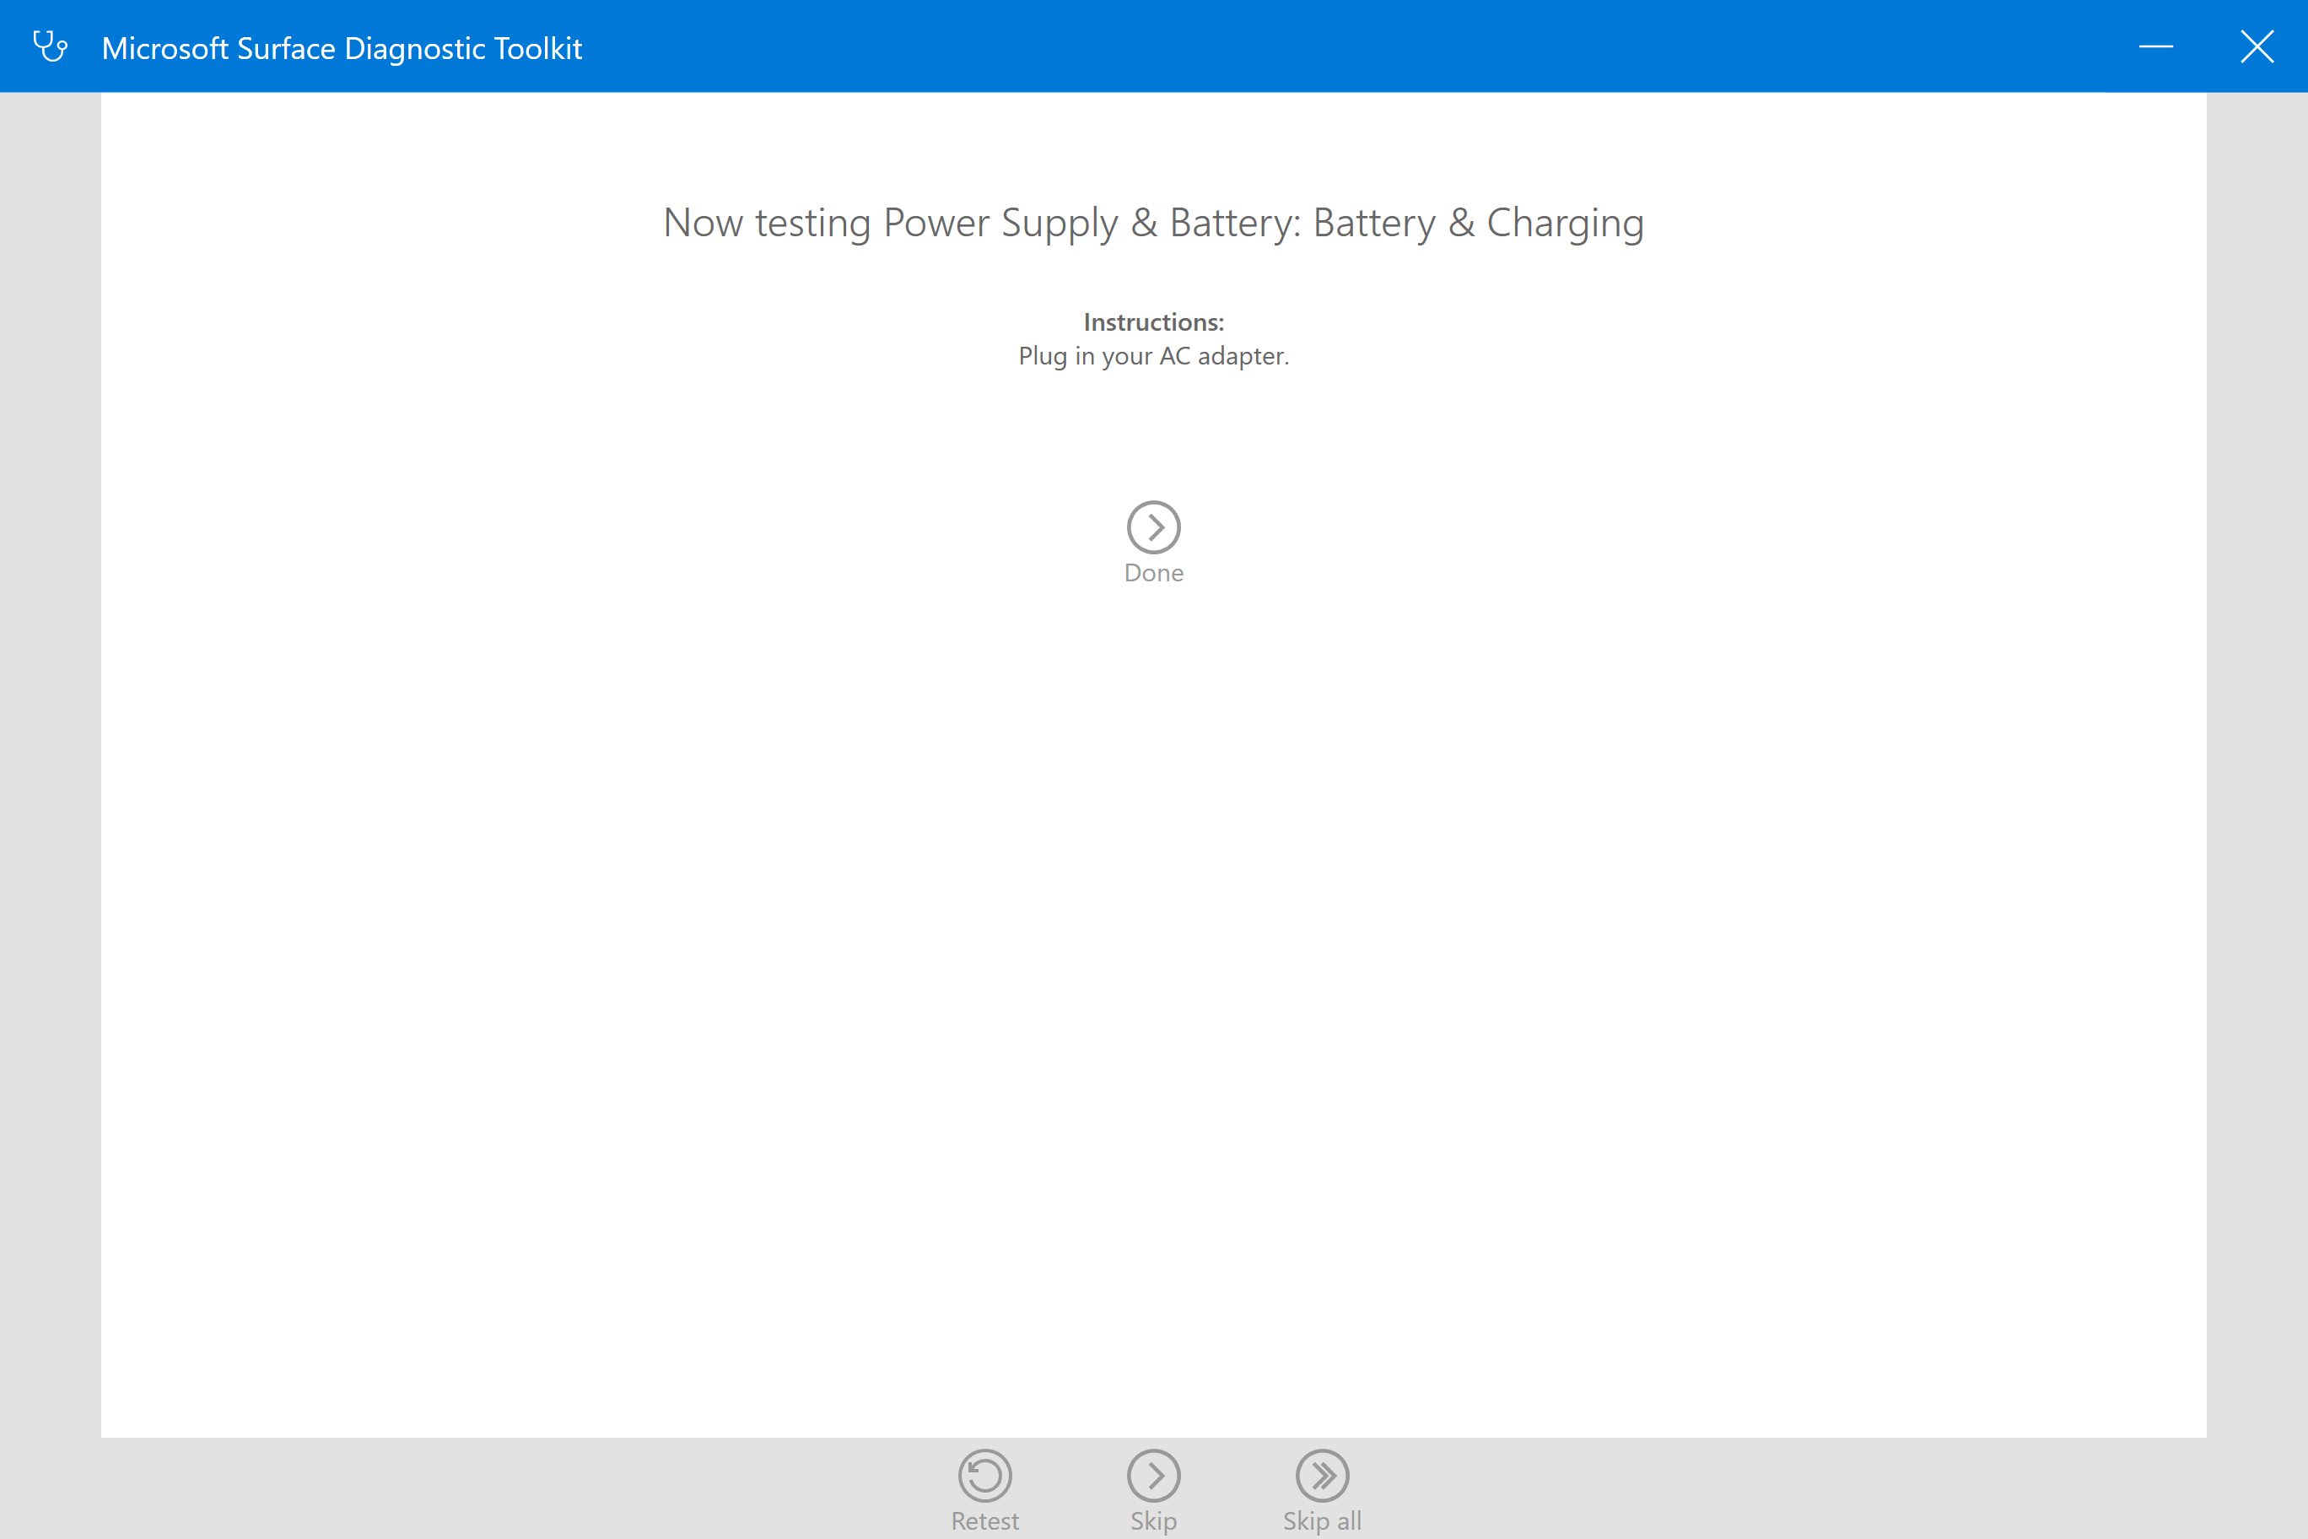Close the Surface Diagnostic Toolkit window
The image size is (2308, 1539).
click(2256, 46)
